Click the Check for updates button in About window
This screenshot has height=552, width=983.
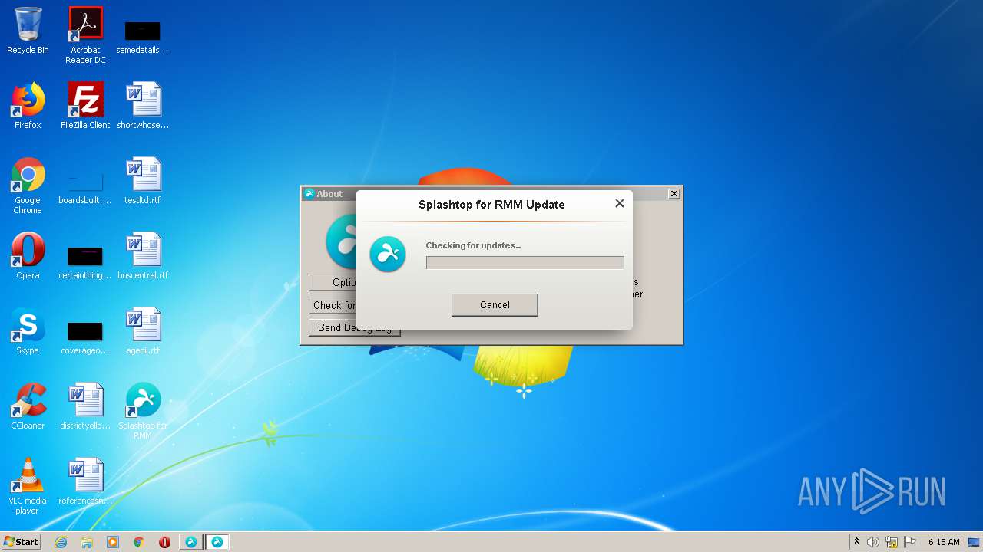333,305
